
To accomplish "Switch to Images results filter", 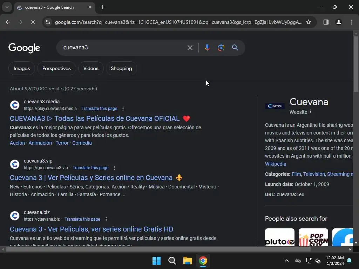I will coord(21,68).
